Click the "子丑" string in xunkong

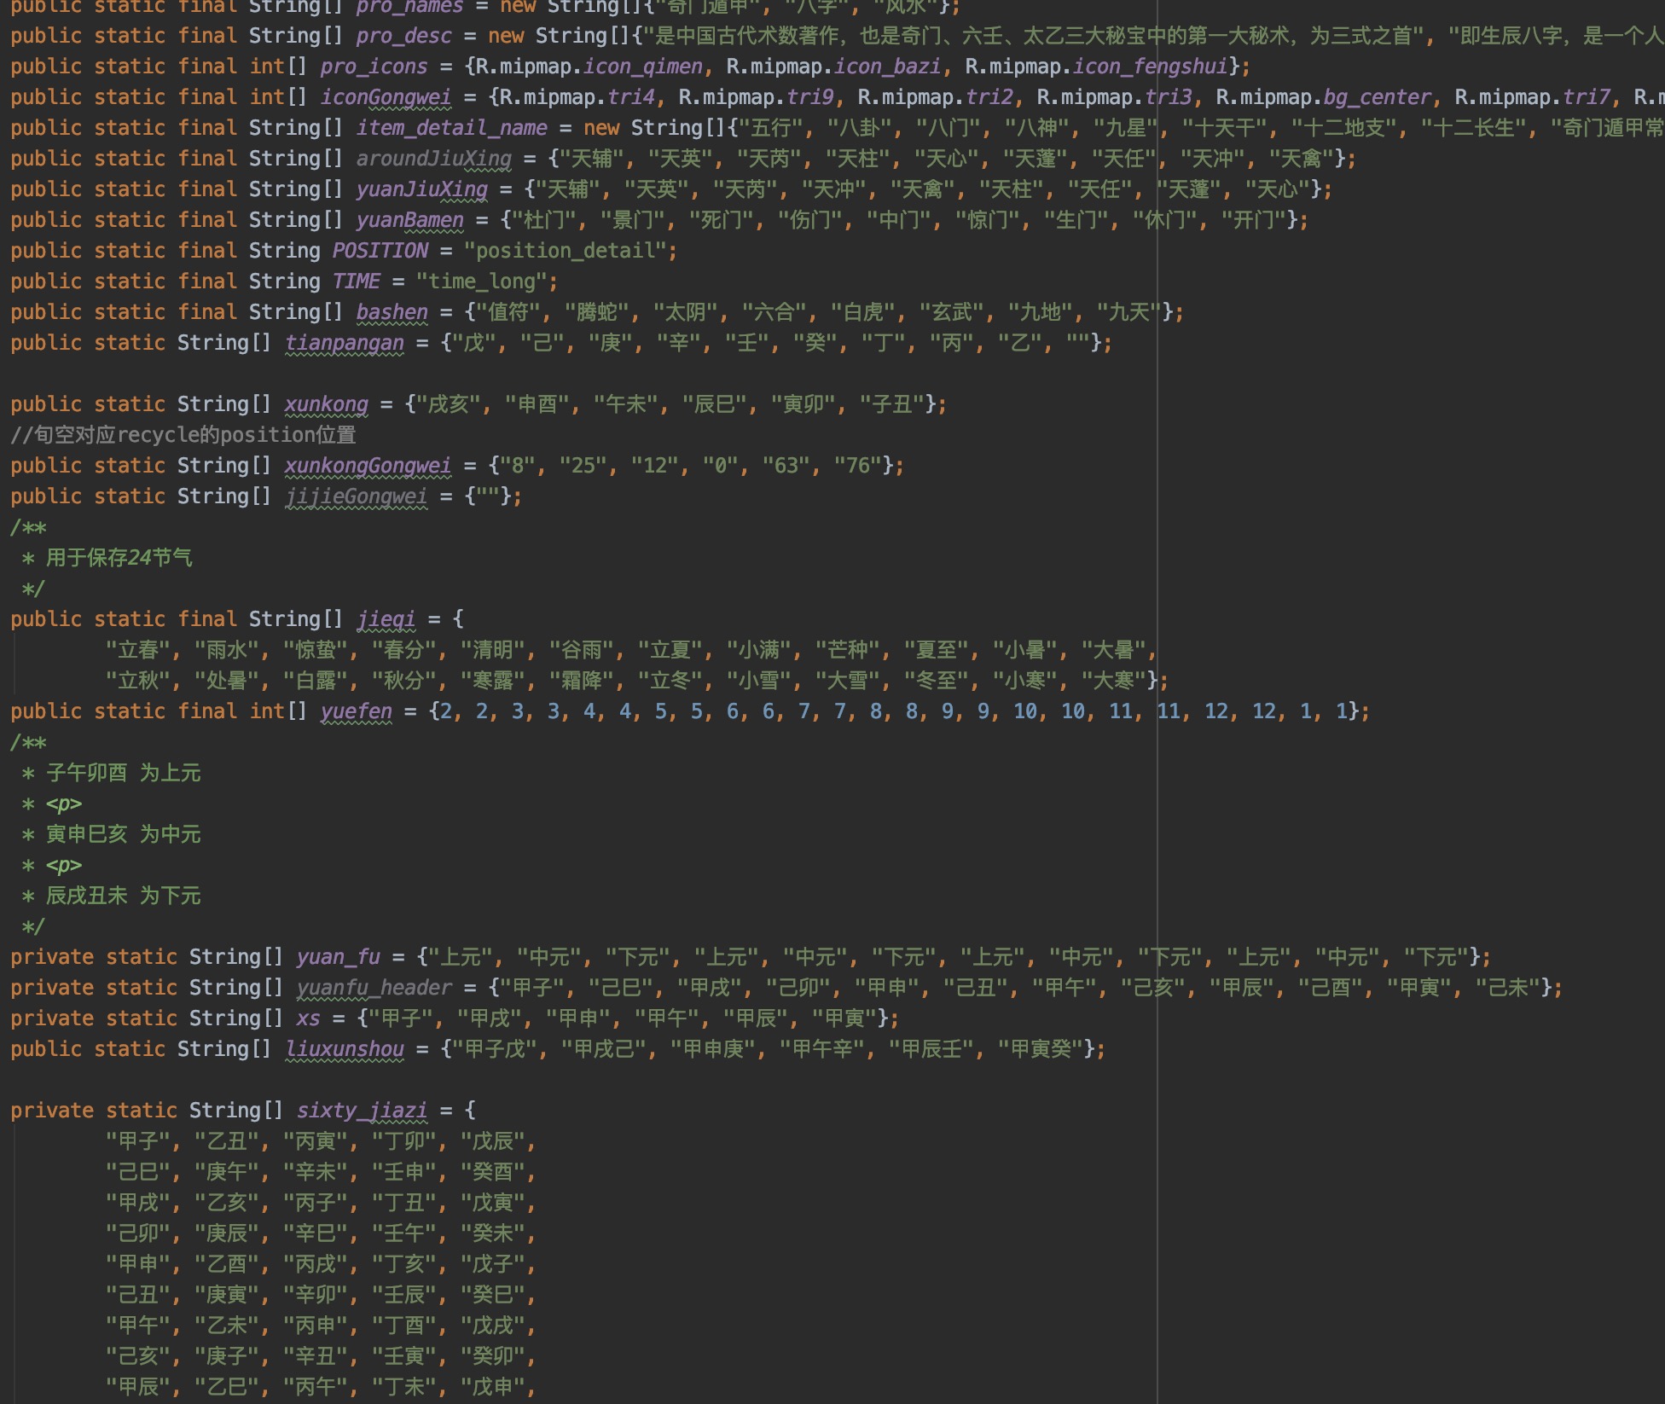(892, 404)
